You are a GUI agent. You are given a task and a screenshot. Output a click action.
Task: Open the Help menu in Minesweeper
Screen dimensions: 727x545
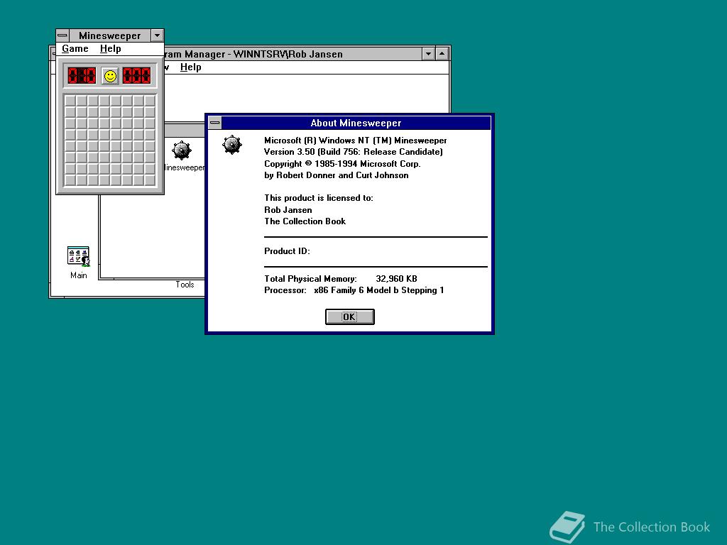tap(110, 49)
